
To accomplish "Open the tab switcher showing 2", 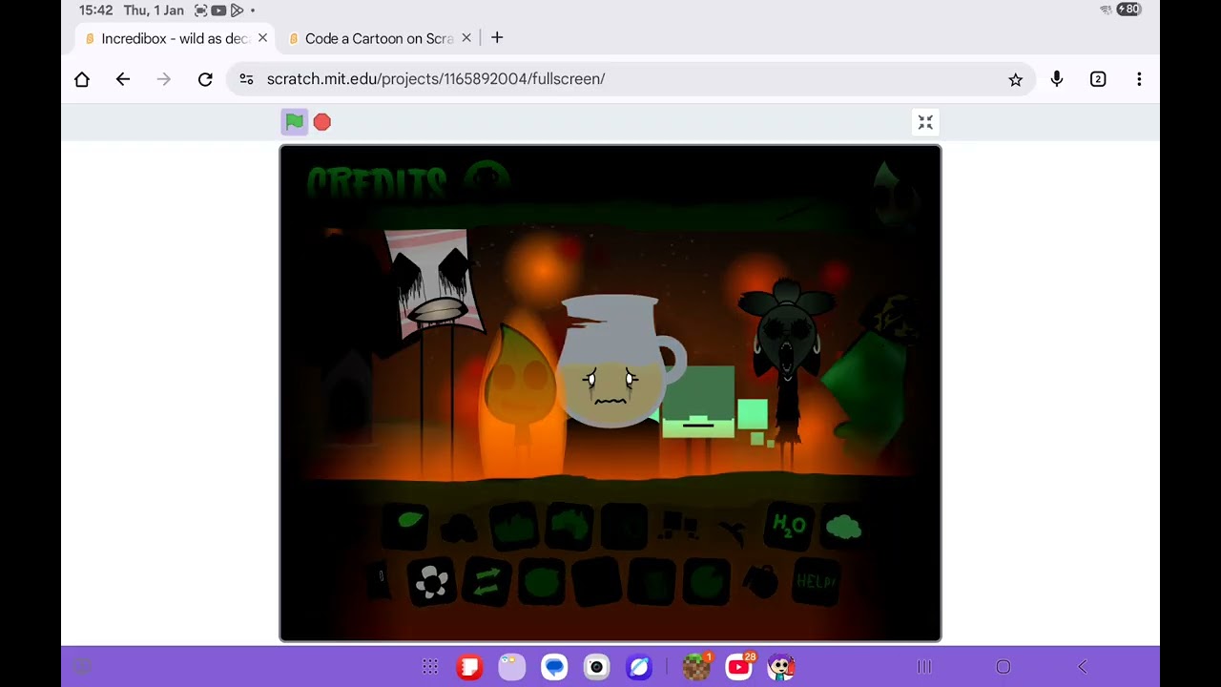I will [1098, 79].
